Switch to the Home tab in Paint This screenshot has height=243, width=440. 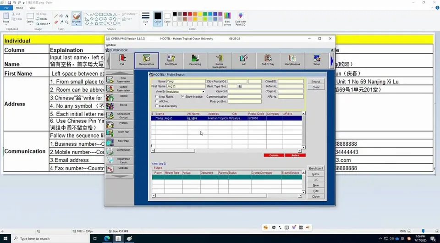[x=19, y=8]
